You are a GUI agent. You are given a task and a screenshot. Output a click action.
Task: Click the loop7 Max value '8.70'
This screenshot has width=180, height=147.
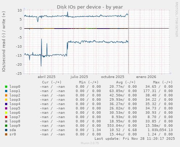pos(152,117)
